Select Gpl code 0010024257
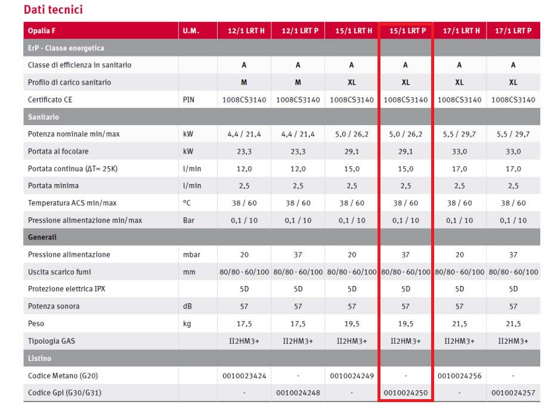The width and height of the screenshot is (557, 417). [x=513, y=393]
